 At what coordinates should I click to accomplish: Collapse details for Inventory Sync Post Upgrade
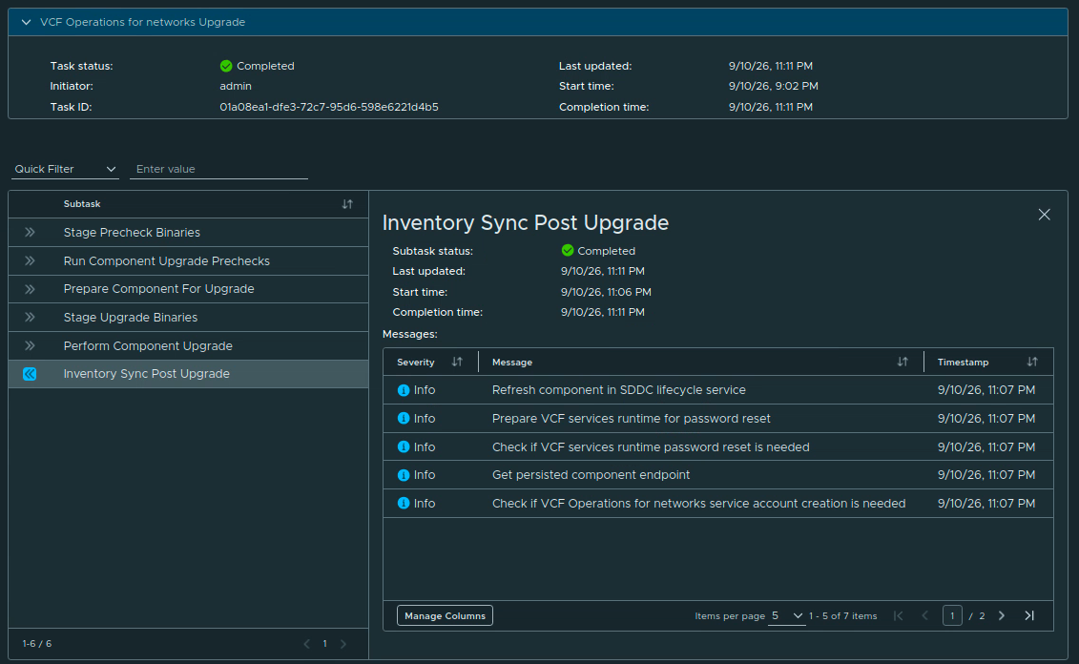click(x=30, y=374)
